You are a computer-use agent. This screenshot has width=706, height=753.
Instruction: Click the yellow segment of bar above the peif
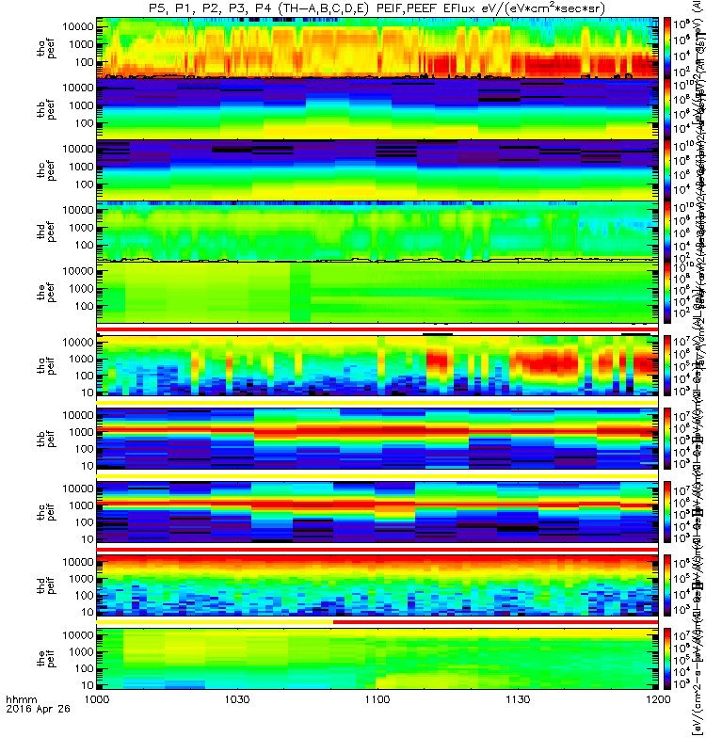pyautogui.click(x=215, y=622)
